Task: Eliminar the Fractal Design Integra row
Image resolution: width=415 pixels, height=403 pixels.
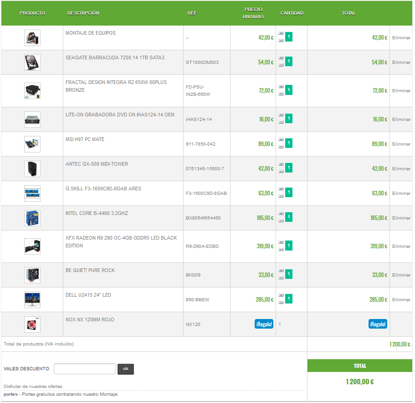Action: 401,91
